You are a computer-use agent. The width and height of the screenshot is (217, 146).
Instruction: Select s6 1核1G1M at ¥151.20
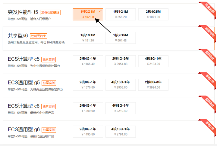tap(88, 38)
